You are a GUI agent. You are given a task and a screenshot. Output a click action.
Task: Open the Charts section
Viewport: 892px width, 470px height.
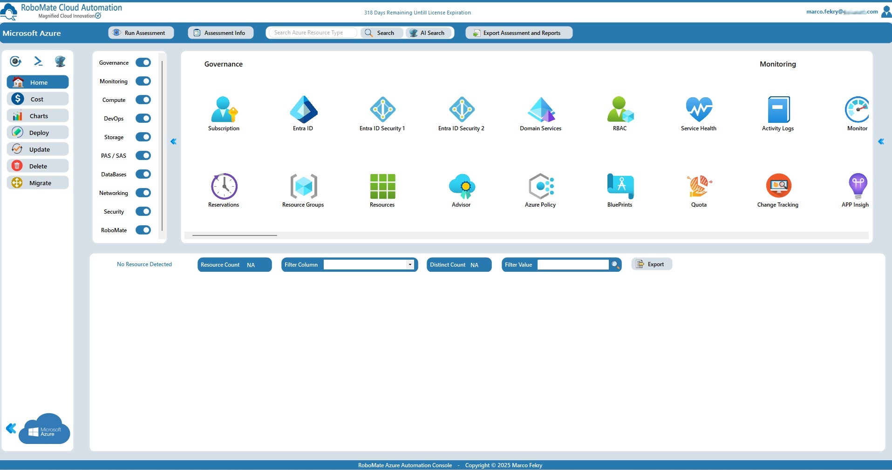pos(38,116)
